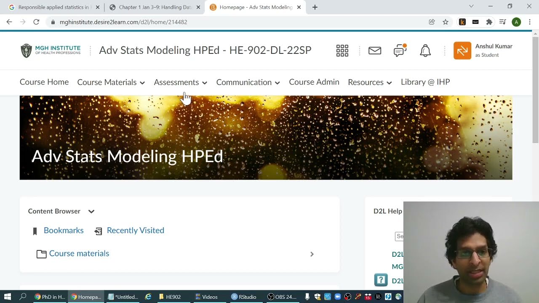This screenshot has height=303, width=539.
Task: Click the orange user avatar icon
Action: coord(462,50)
